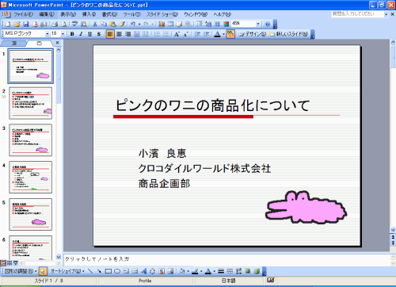
Task: Select the Rectangle drawing tool
Action: (x=109, y=271)
